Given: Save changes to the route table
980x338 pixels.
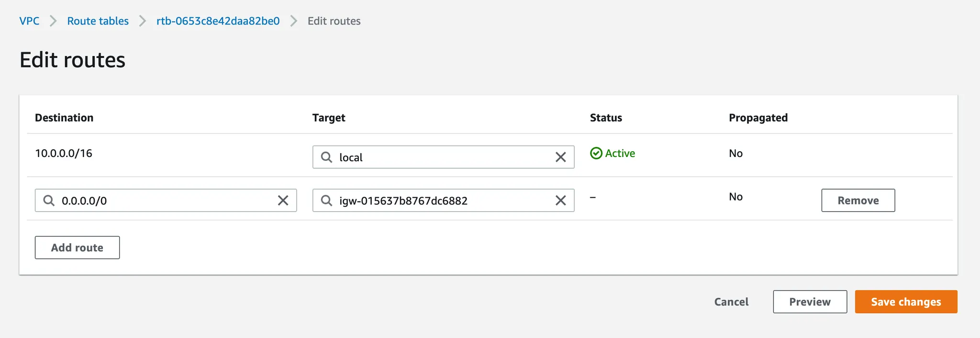Looking at the screenshot, I should pyautogui.click(x=906, y=302).
